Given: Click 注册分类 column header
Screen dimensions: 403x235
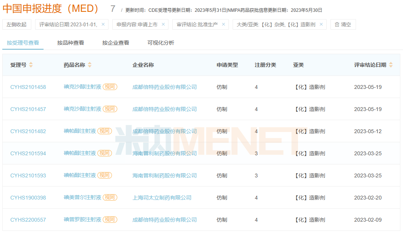Looking at the screenshot, I should coord(265,65).
